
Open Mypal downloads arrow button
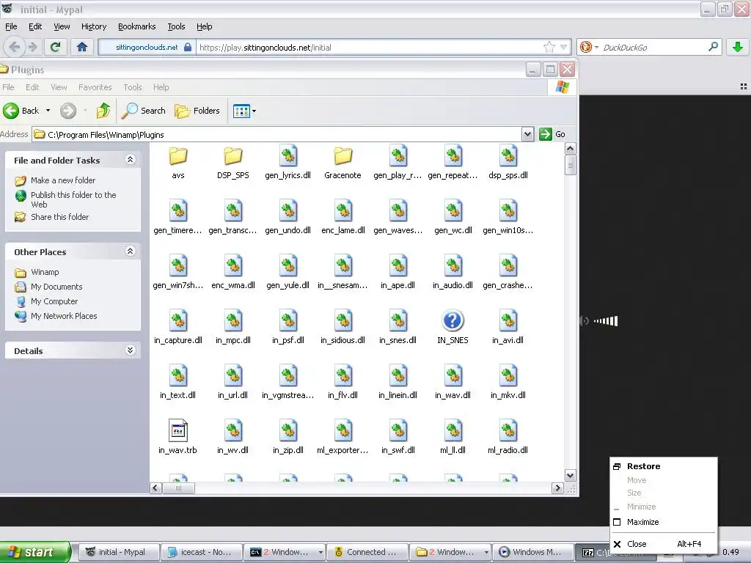[x=738, y=47]
